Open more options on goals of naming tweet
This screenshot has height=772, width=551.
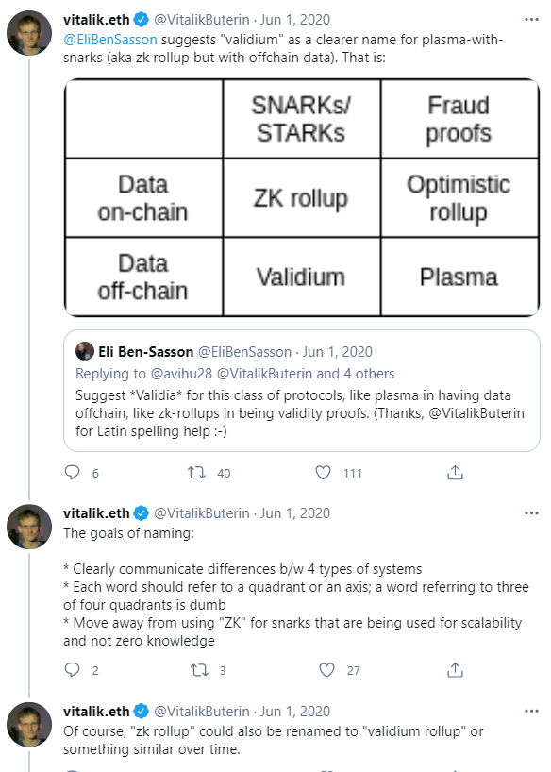(531, 513)
